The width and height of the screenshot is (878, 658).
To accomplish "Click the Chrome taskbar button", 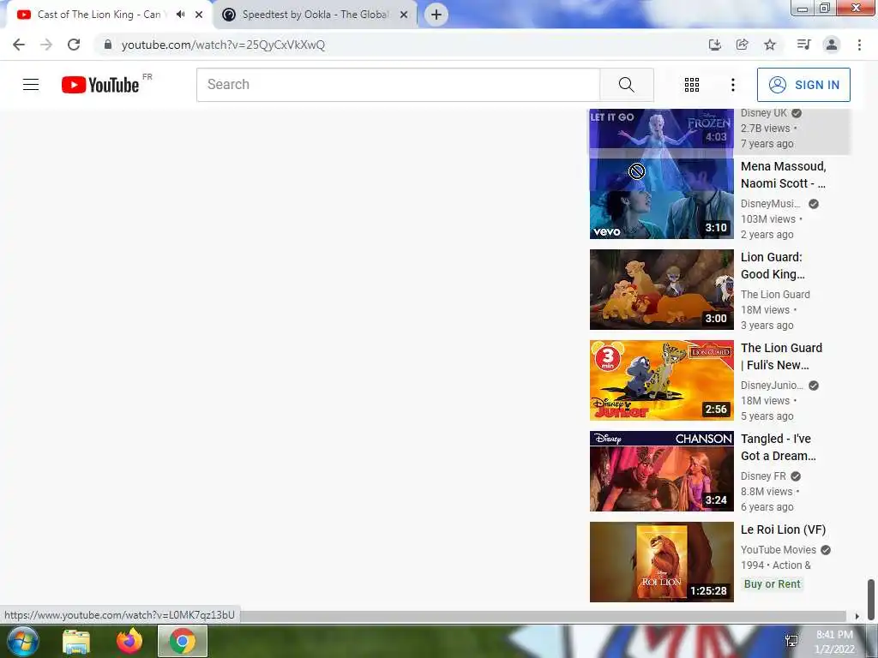I will (183, 641).
